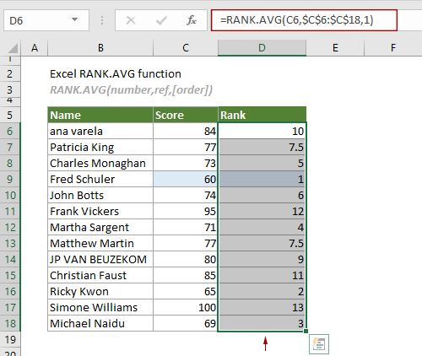The image size is (422, 356).
Task: Select the 'Patricia King' name cell
Action: 100,147
